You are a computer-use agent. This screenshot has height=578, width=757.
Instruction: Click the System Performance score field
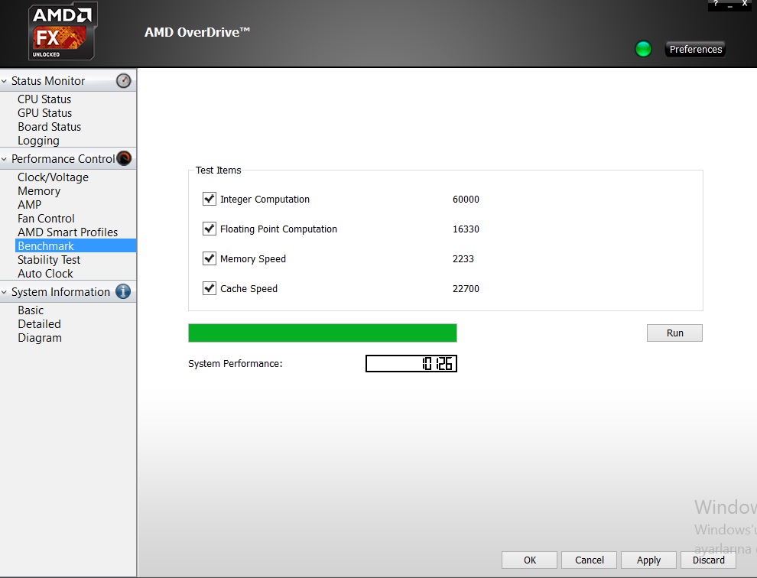tap(411, 364)
